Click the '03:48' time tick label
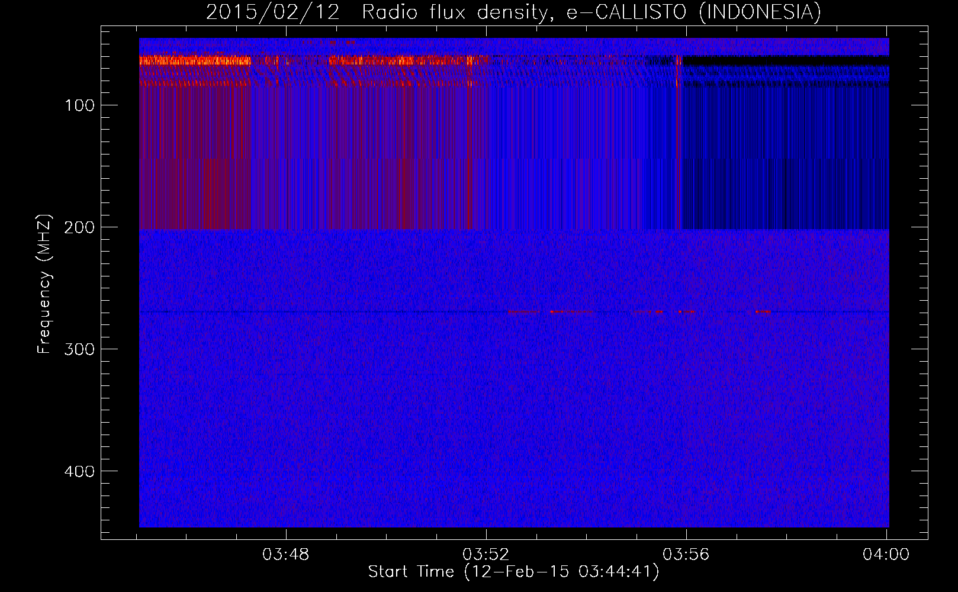The image size is (958, 592). pos(286,555)
